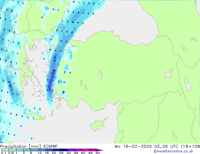This screenshot has height=154, width=200.
Task: Click the '25' legend scale label
Action: coord(61,153)
